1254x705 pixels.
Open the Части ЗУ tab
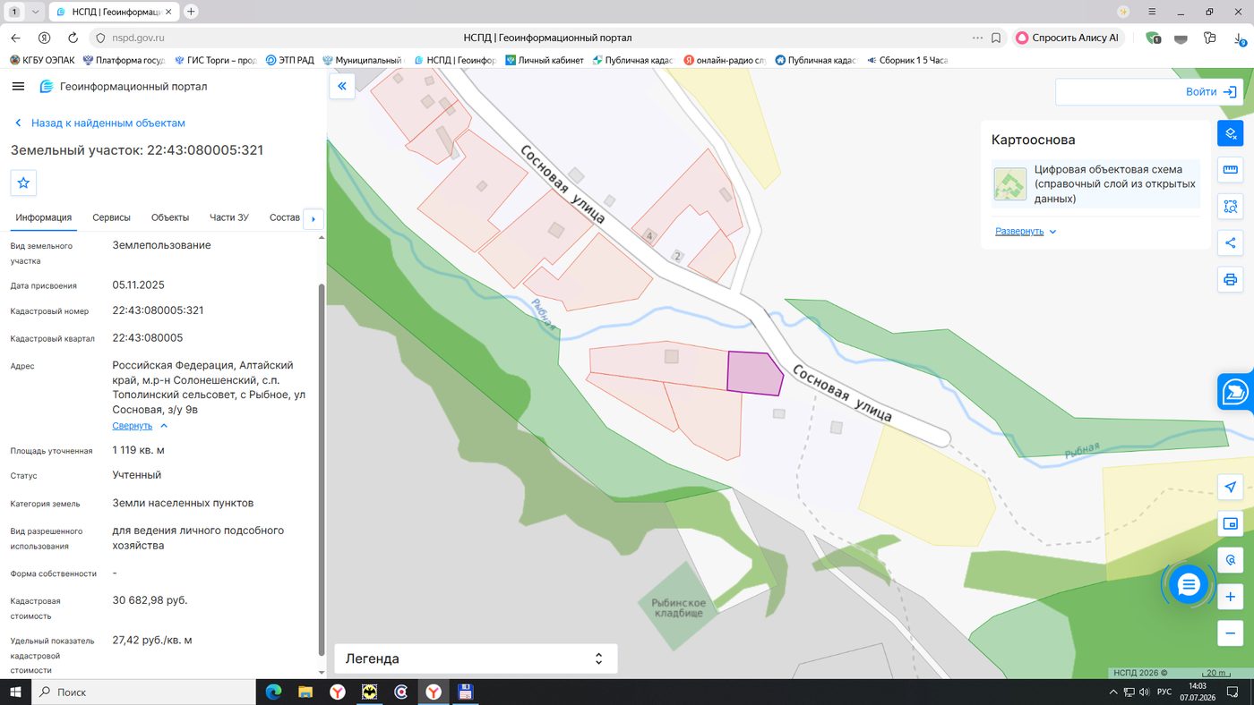[x=229, y=217]
